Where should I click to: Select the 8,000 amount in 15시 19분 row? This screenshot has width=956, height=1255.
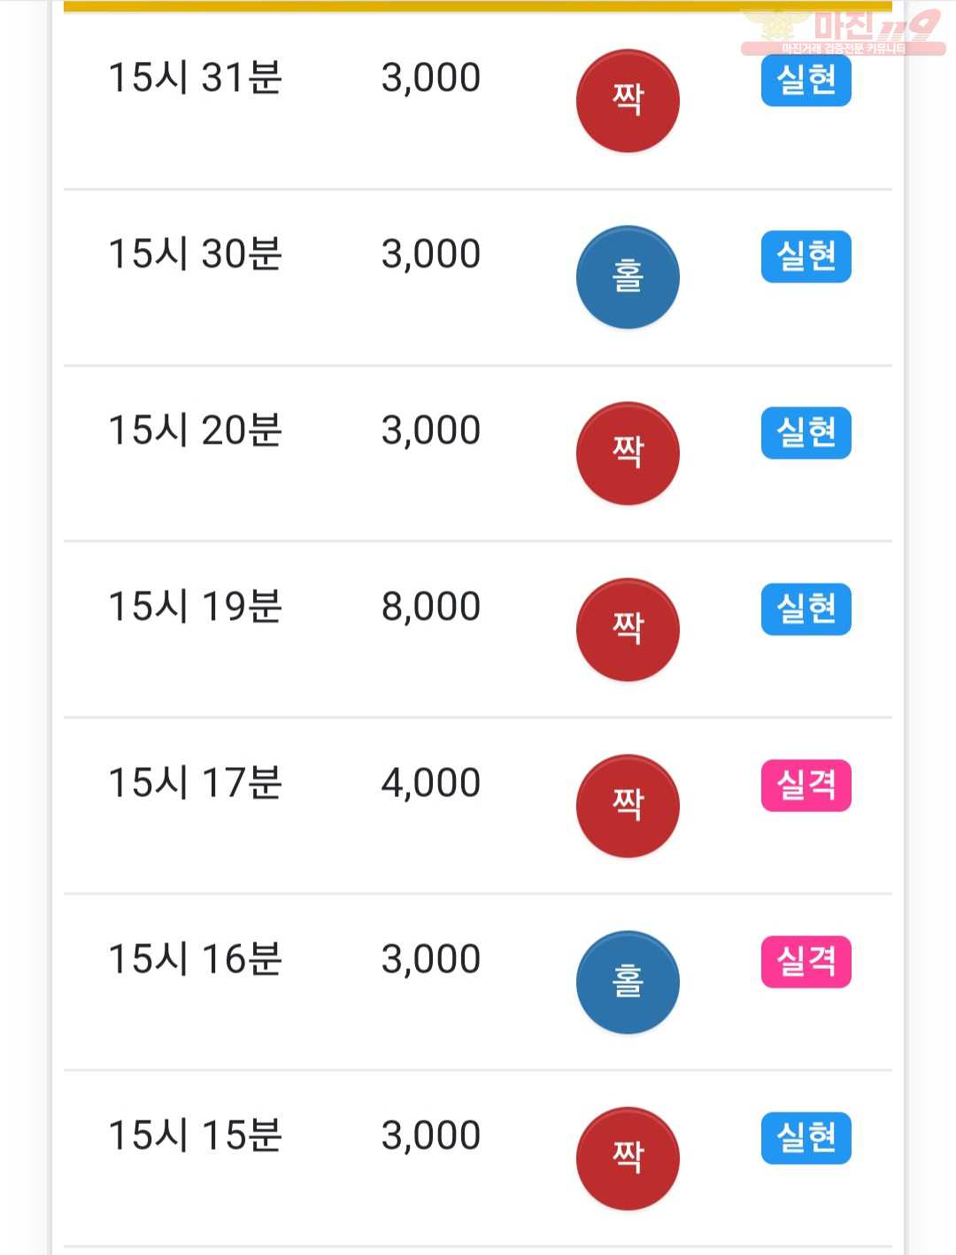(x=431, y=607)
